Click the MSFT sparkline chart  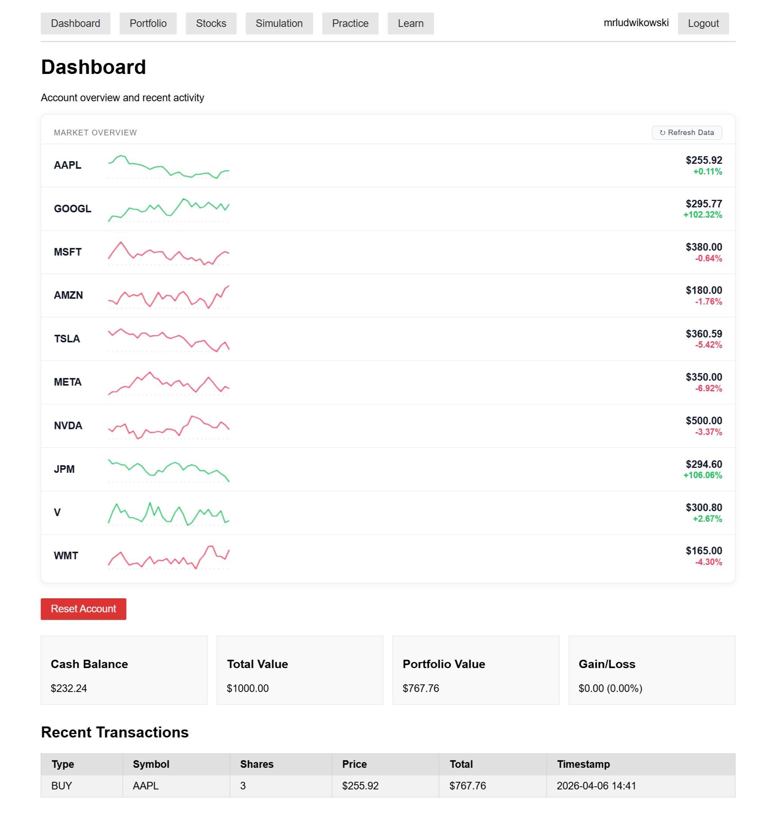(x=168, y=254)
